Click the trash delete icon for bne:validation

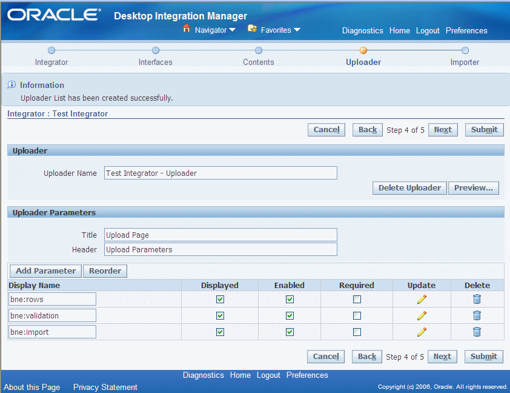click(x=477, y=315)
